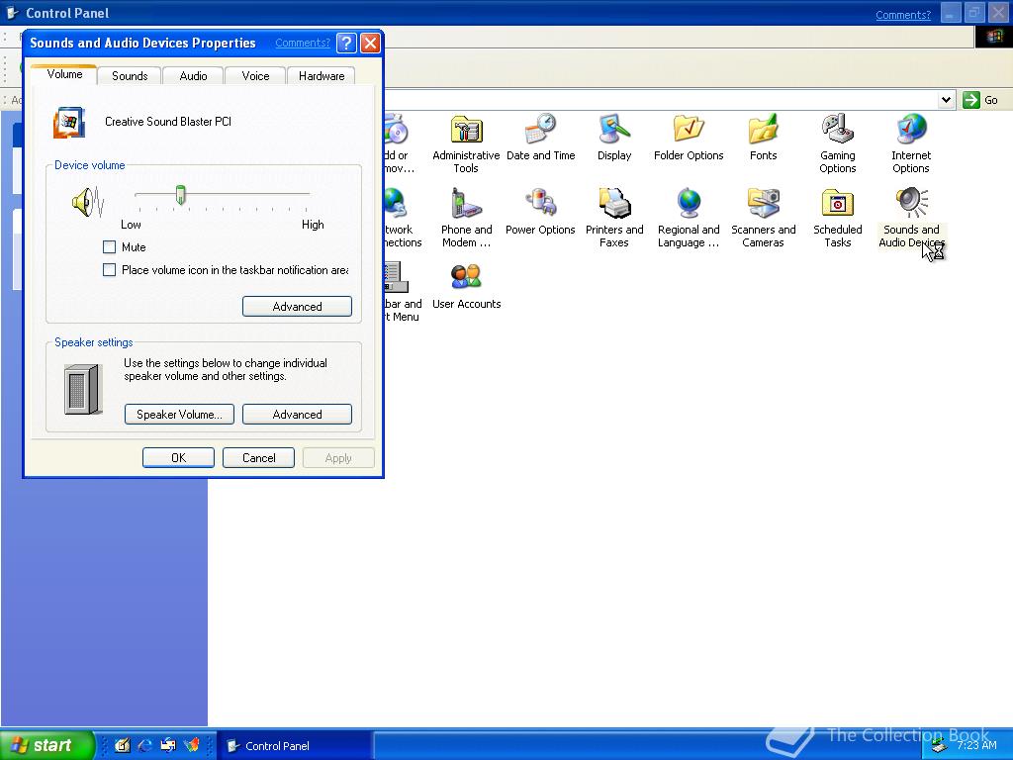Click Comments link in Control Panel title

coord(903,15)
